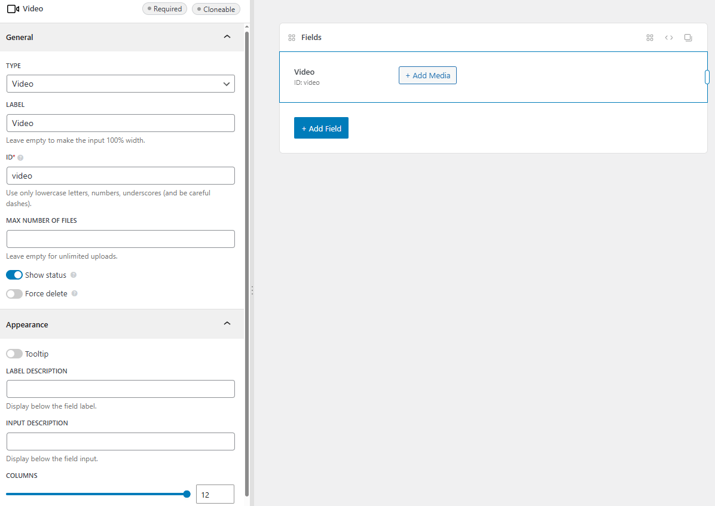This screenshot has height=506, width=715.
Task: Click the Columns slider handle
Action: click(187, 494)
